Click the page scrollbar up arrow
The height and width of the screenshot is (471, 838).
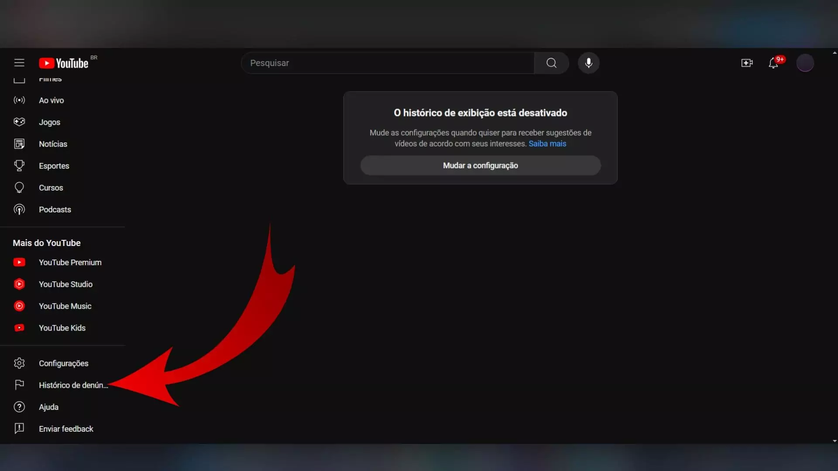point(835,52)
